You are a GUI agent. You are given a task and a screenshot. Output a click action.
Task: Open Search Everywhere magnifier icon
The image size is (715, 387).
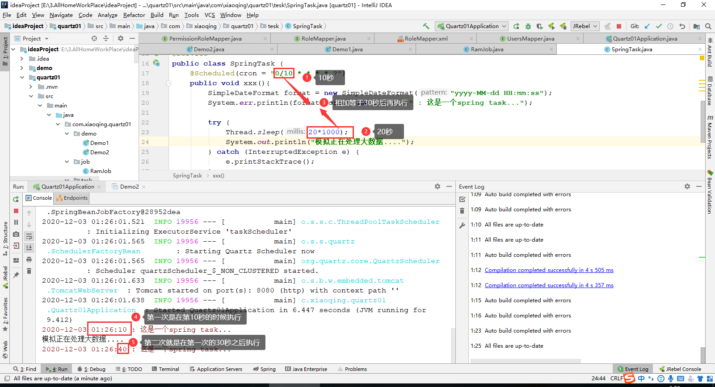point(708,26)
